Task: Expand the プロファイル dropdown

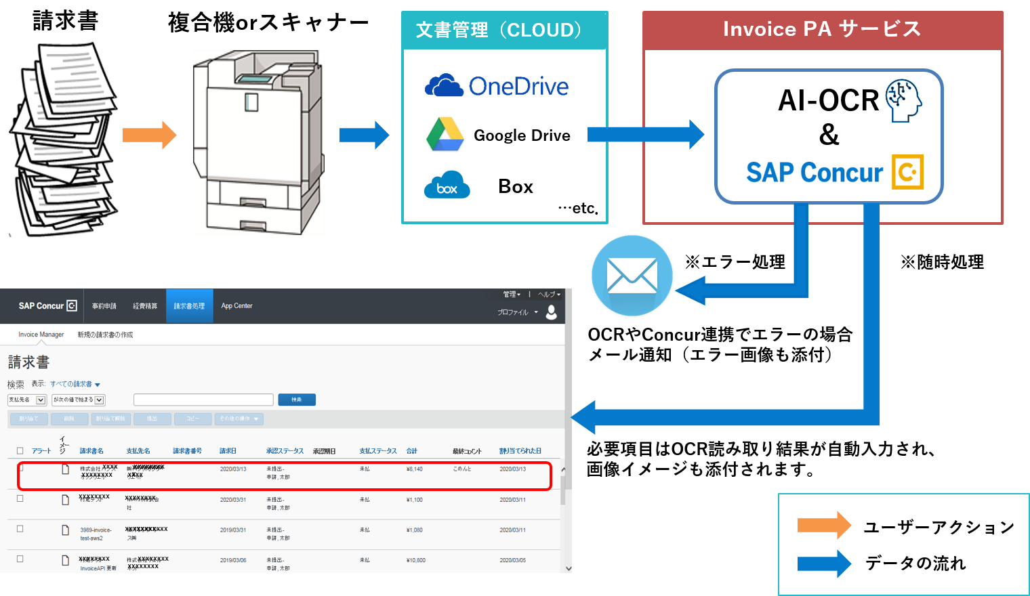Action: coord(517,312)
